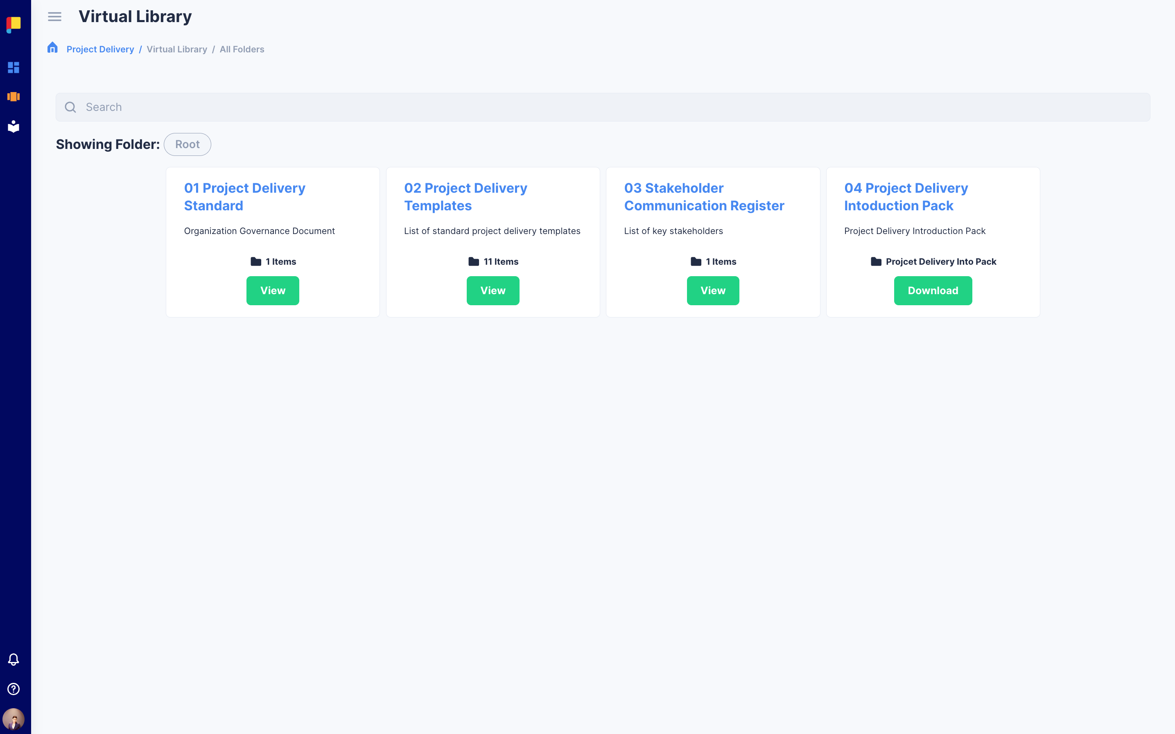Viewport: 1175px width, 734px height.
Task: Open All Folders breadcrumb entry
Action: [x=242, y=49]
